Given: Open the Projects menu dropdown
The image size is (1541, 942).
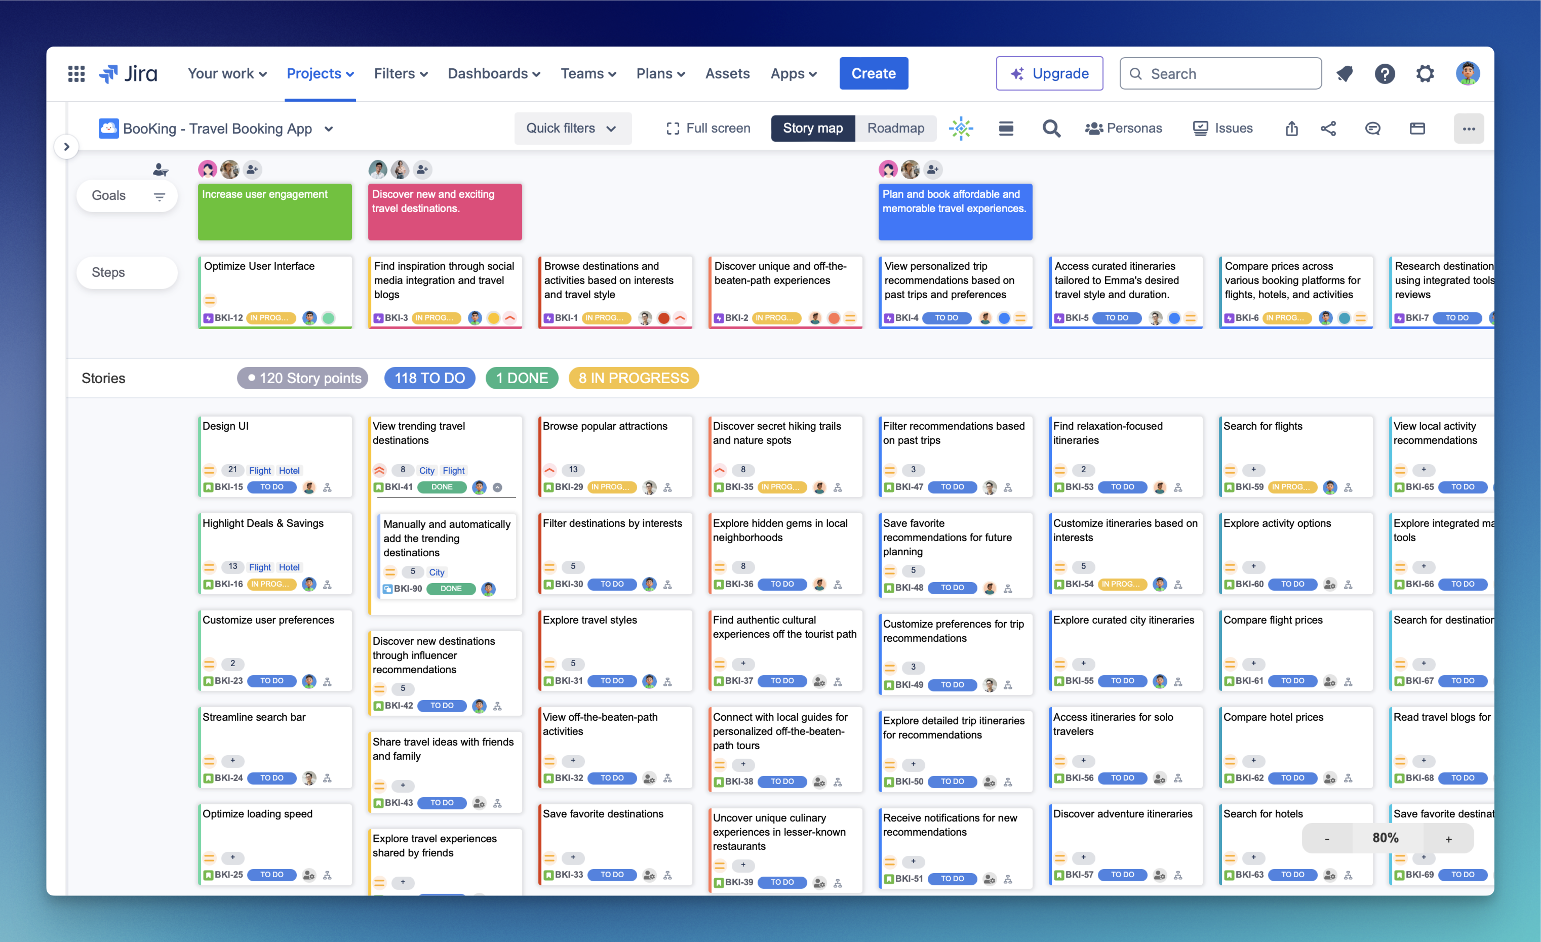Looking at the screenshot, I should click(x=320, y=73).
